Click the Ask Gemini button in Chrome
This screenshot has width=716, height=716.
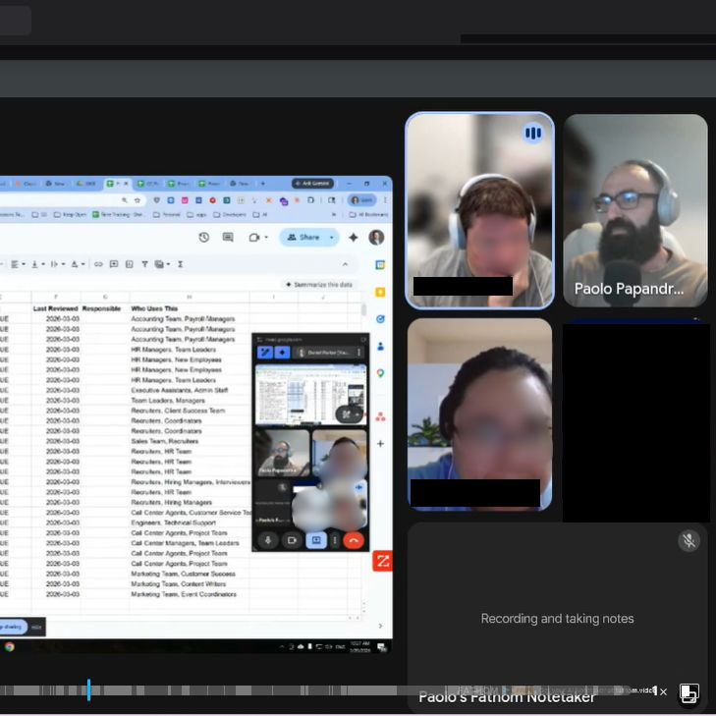coord(312,183)
